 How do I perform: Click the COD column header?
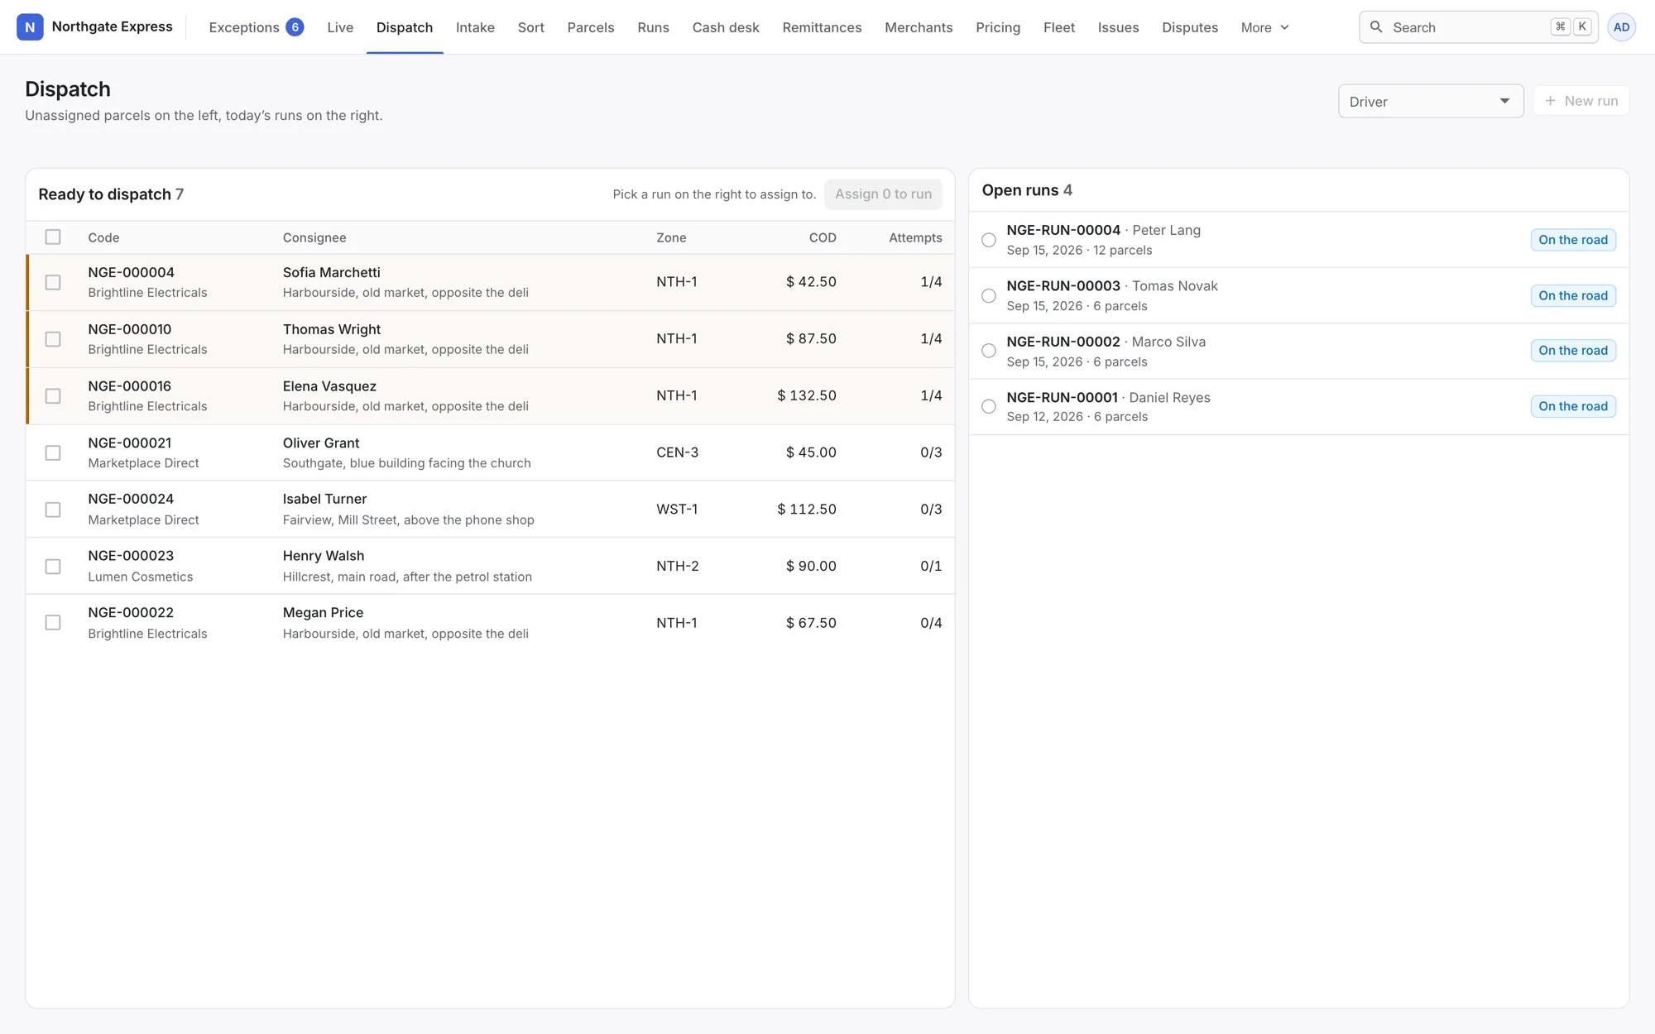(823, 237)
